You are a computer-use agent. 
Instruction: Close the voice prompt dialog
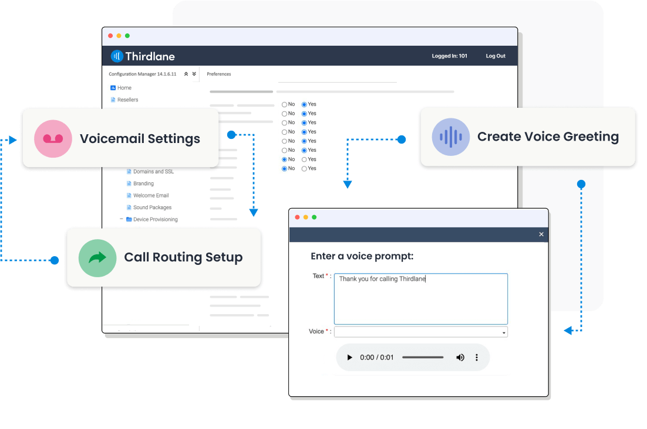point(541,234)
